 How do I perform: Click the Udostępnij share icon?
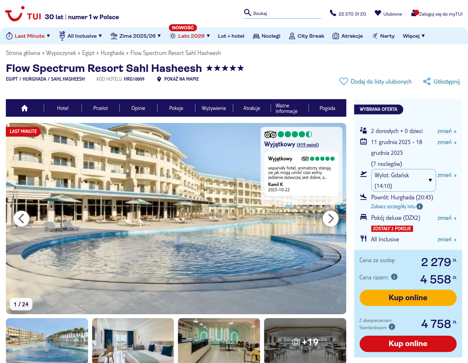[427, 82]
